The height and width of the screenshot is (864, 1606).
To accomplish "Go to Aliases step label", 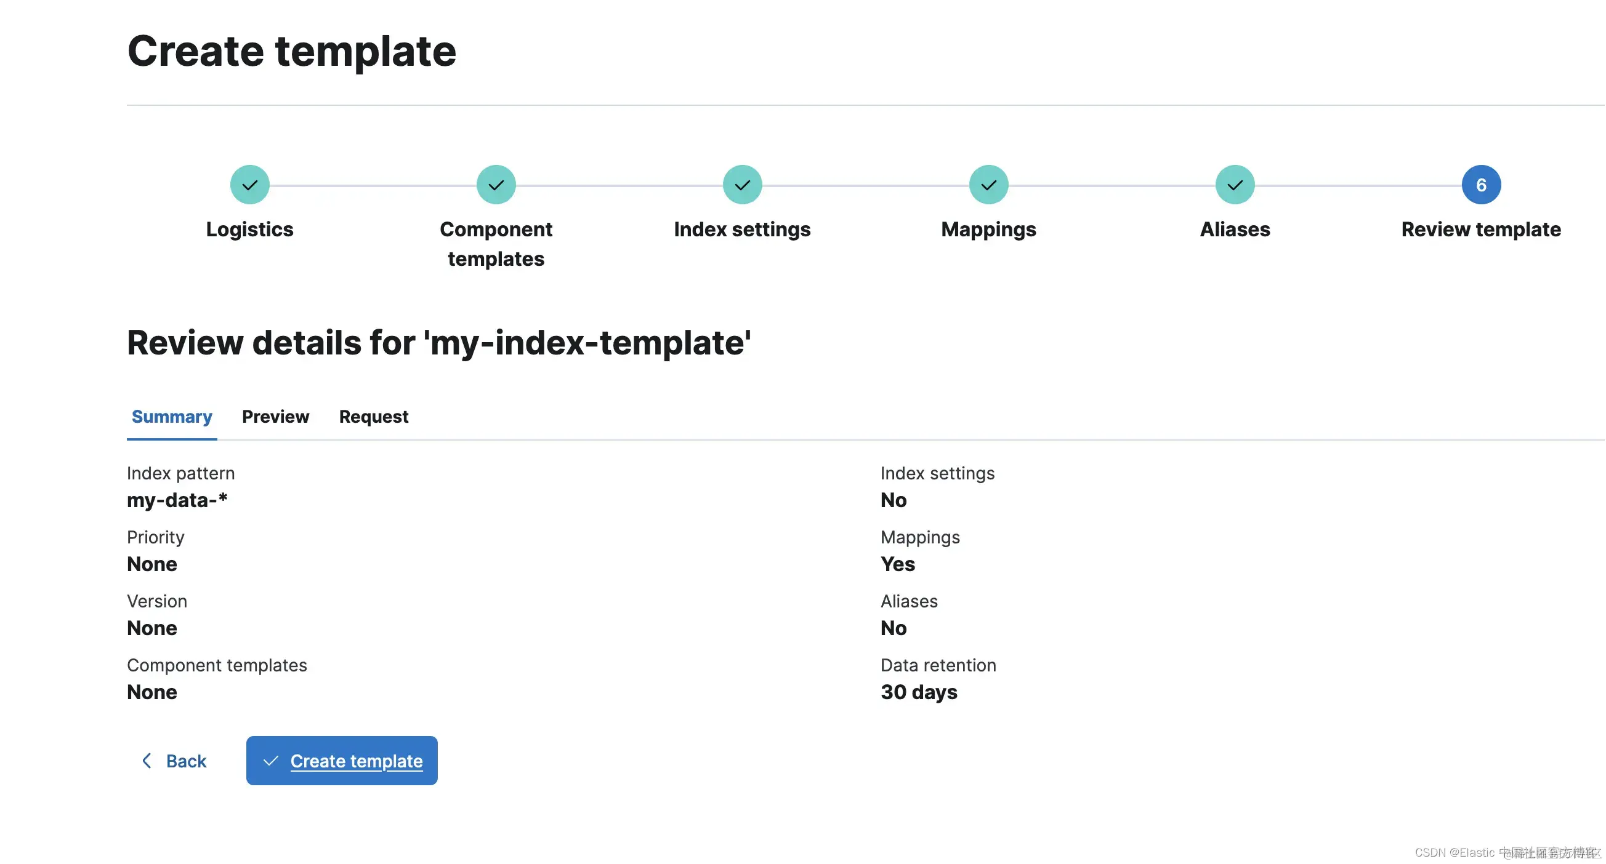I will (x=1235, y=230).
